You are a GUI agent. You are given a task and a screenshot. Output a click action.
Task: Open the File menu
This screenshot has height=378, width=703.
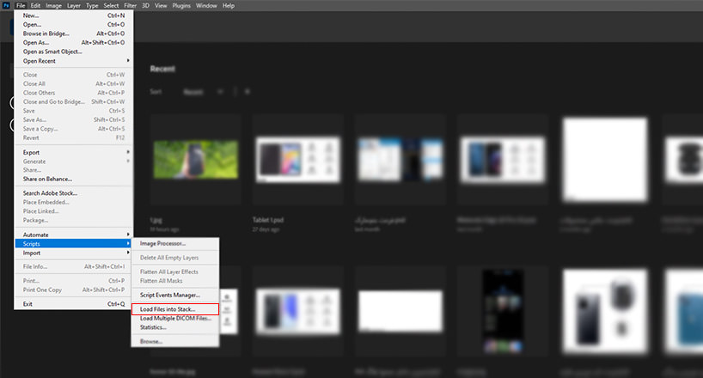[21, 5]
